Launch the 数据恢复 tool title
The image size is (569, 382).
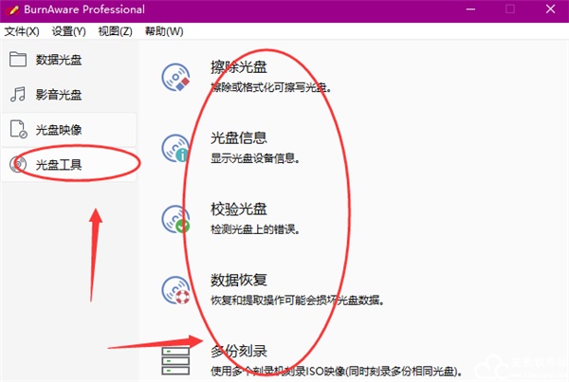point(239,280)
